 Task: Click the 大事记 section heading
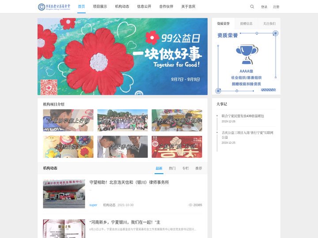(x=222, y=104)
